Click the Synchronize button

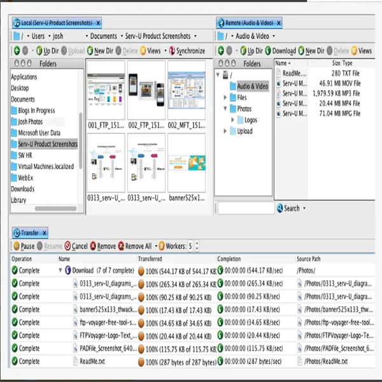point(187,51)
